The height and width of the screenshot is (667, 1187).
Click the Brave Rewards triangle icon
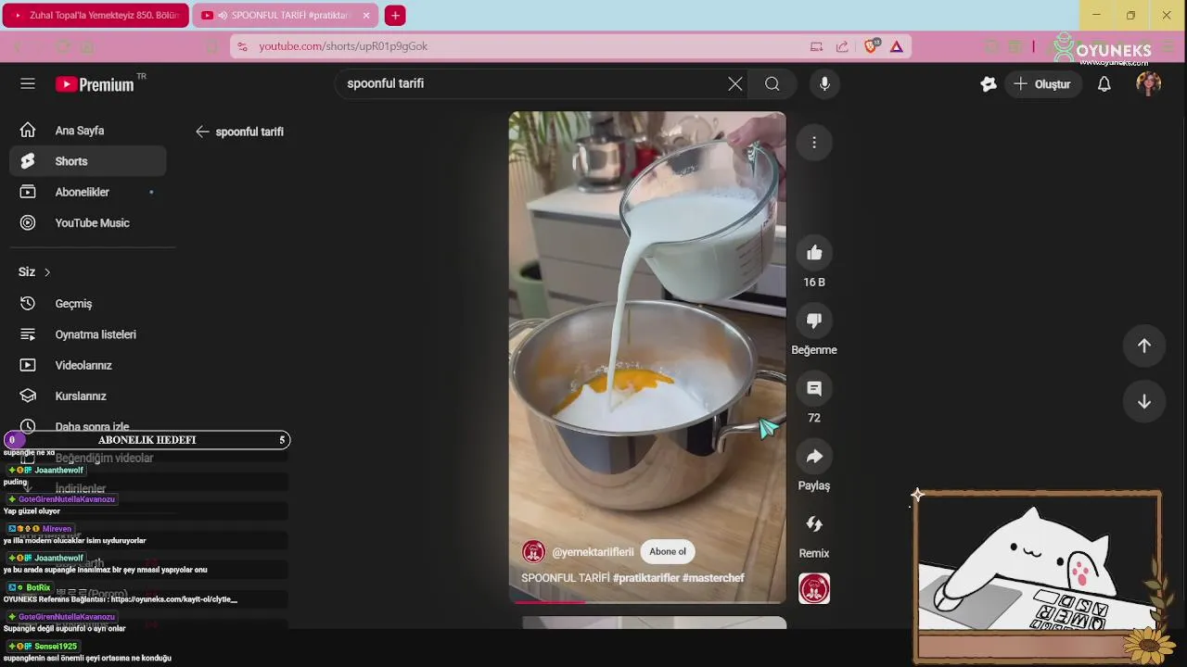coord(897,46)
